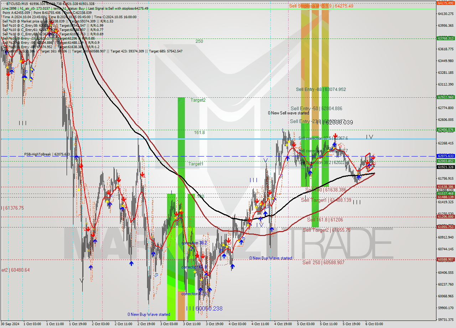Select the 'Sell Target1 | 61488.139' label
456x328 pixels.
click(x=326, y=200)
